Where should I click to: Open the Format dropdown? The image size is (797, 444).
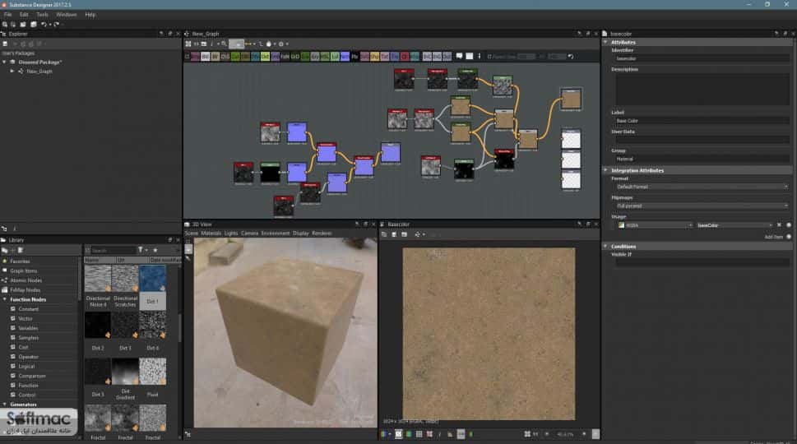point(702,187)
